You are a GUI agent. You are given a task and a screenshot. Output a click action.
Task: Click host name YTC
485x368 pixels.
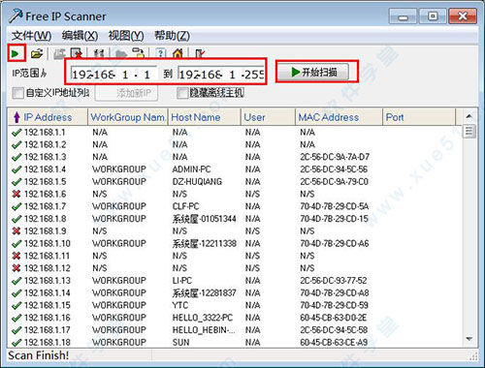pyautogui.click(x=180, y=305)
